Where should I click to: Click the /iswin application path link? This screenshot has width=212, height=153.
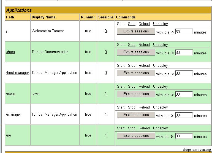click(x=10, y=94)
